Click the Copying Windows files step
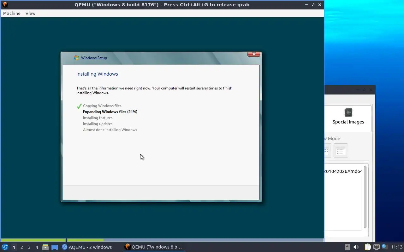Screen dimensions: 404x252 [102, 106]
